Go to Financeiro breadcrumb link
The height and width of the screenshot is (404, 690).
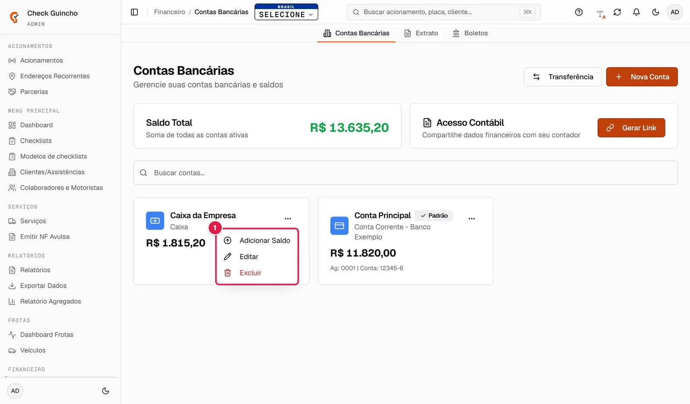pos(169,12)
